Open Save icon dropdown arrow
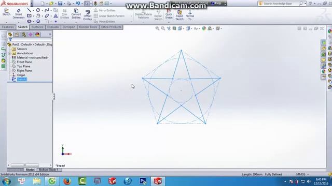This screenshot has width=332, height=186. point(64,4)
